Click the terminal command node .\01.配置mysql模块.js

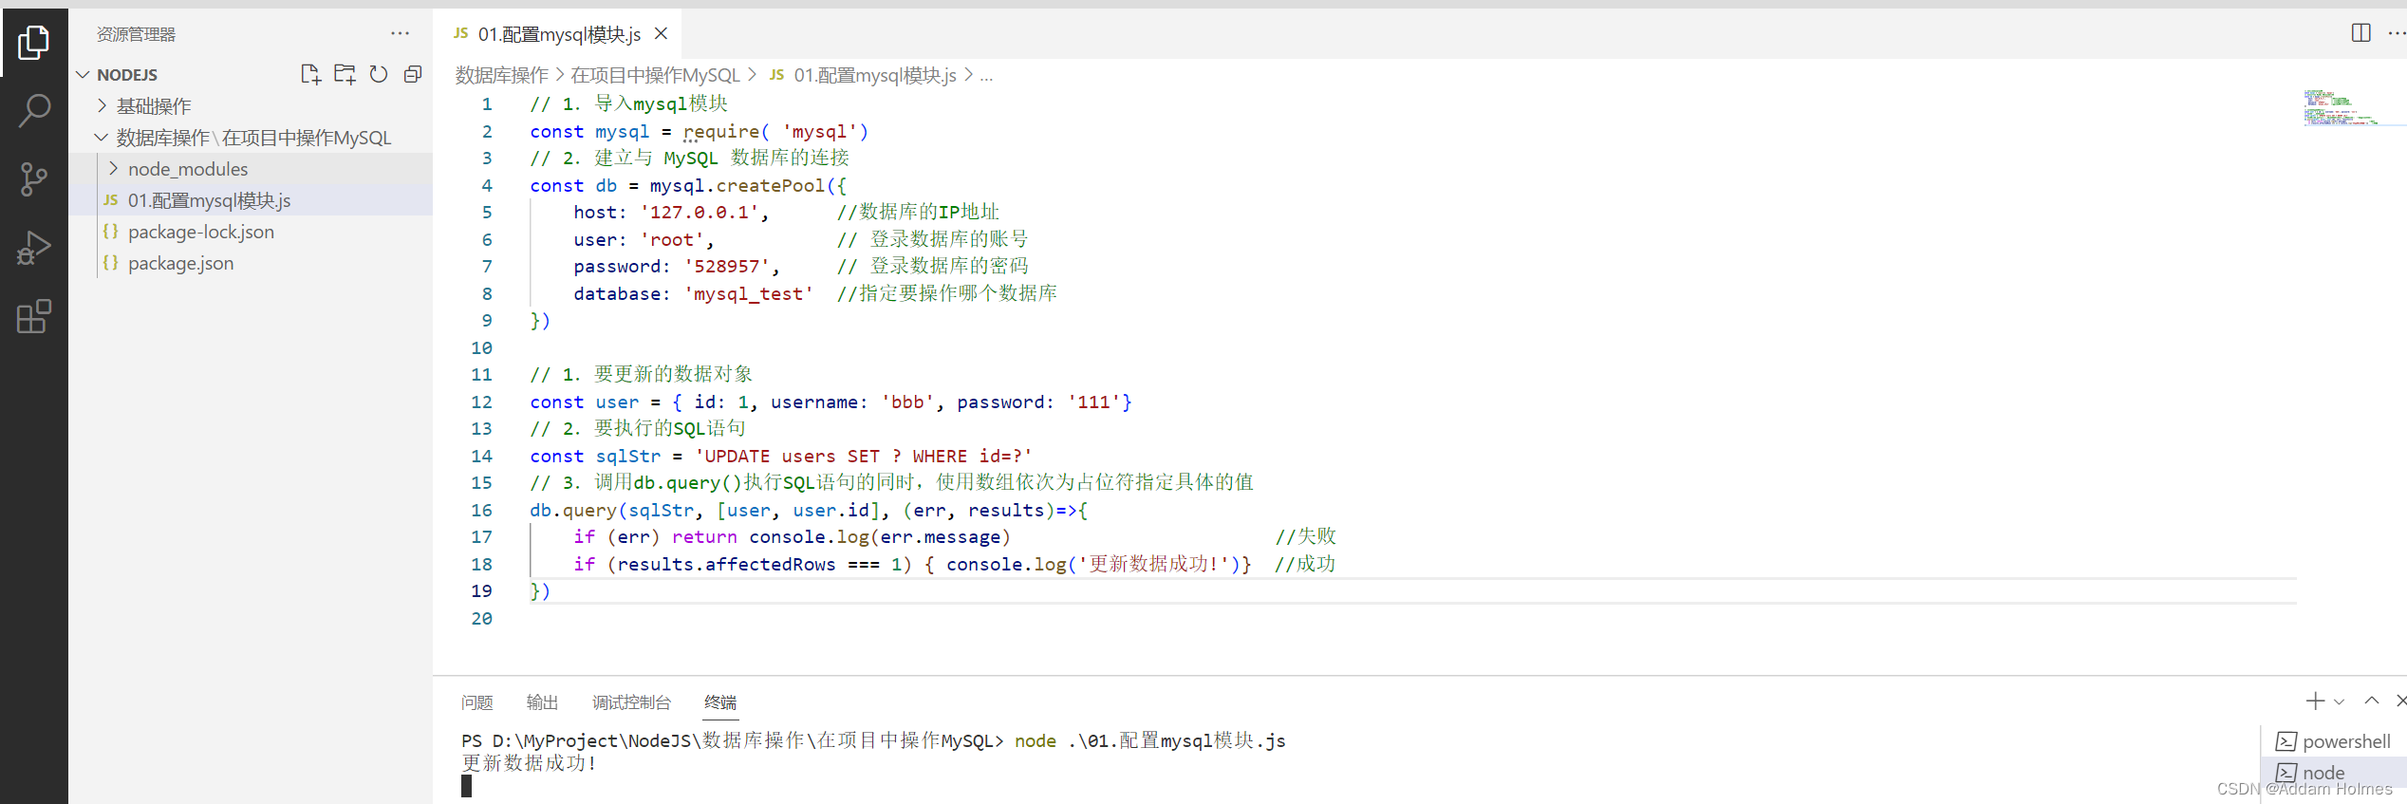click(x=1150, y=741)
